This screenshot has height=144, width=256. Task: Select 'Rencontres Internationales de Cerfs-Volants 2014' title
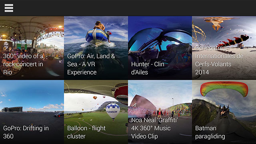coord(219,60)
